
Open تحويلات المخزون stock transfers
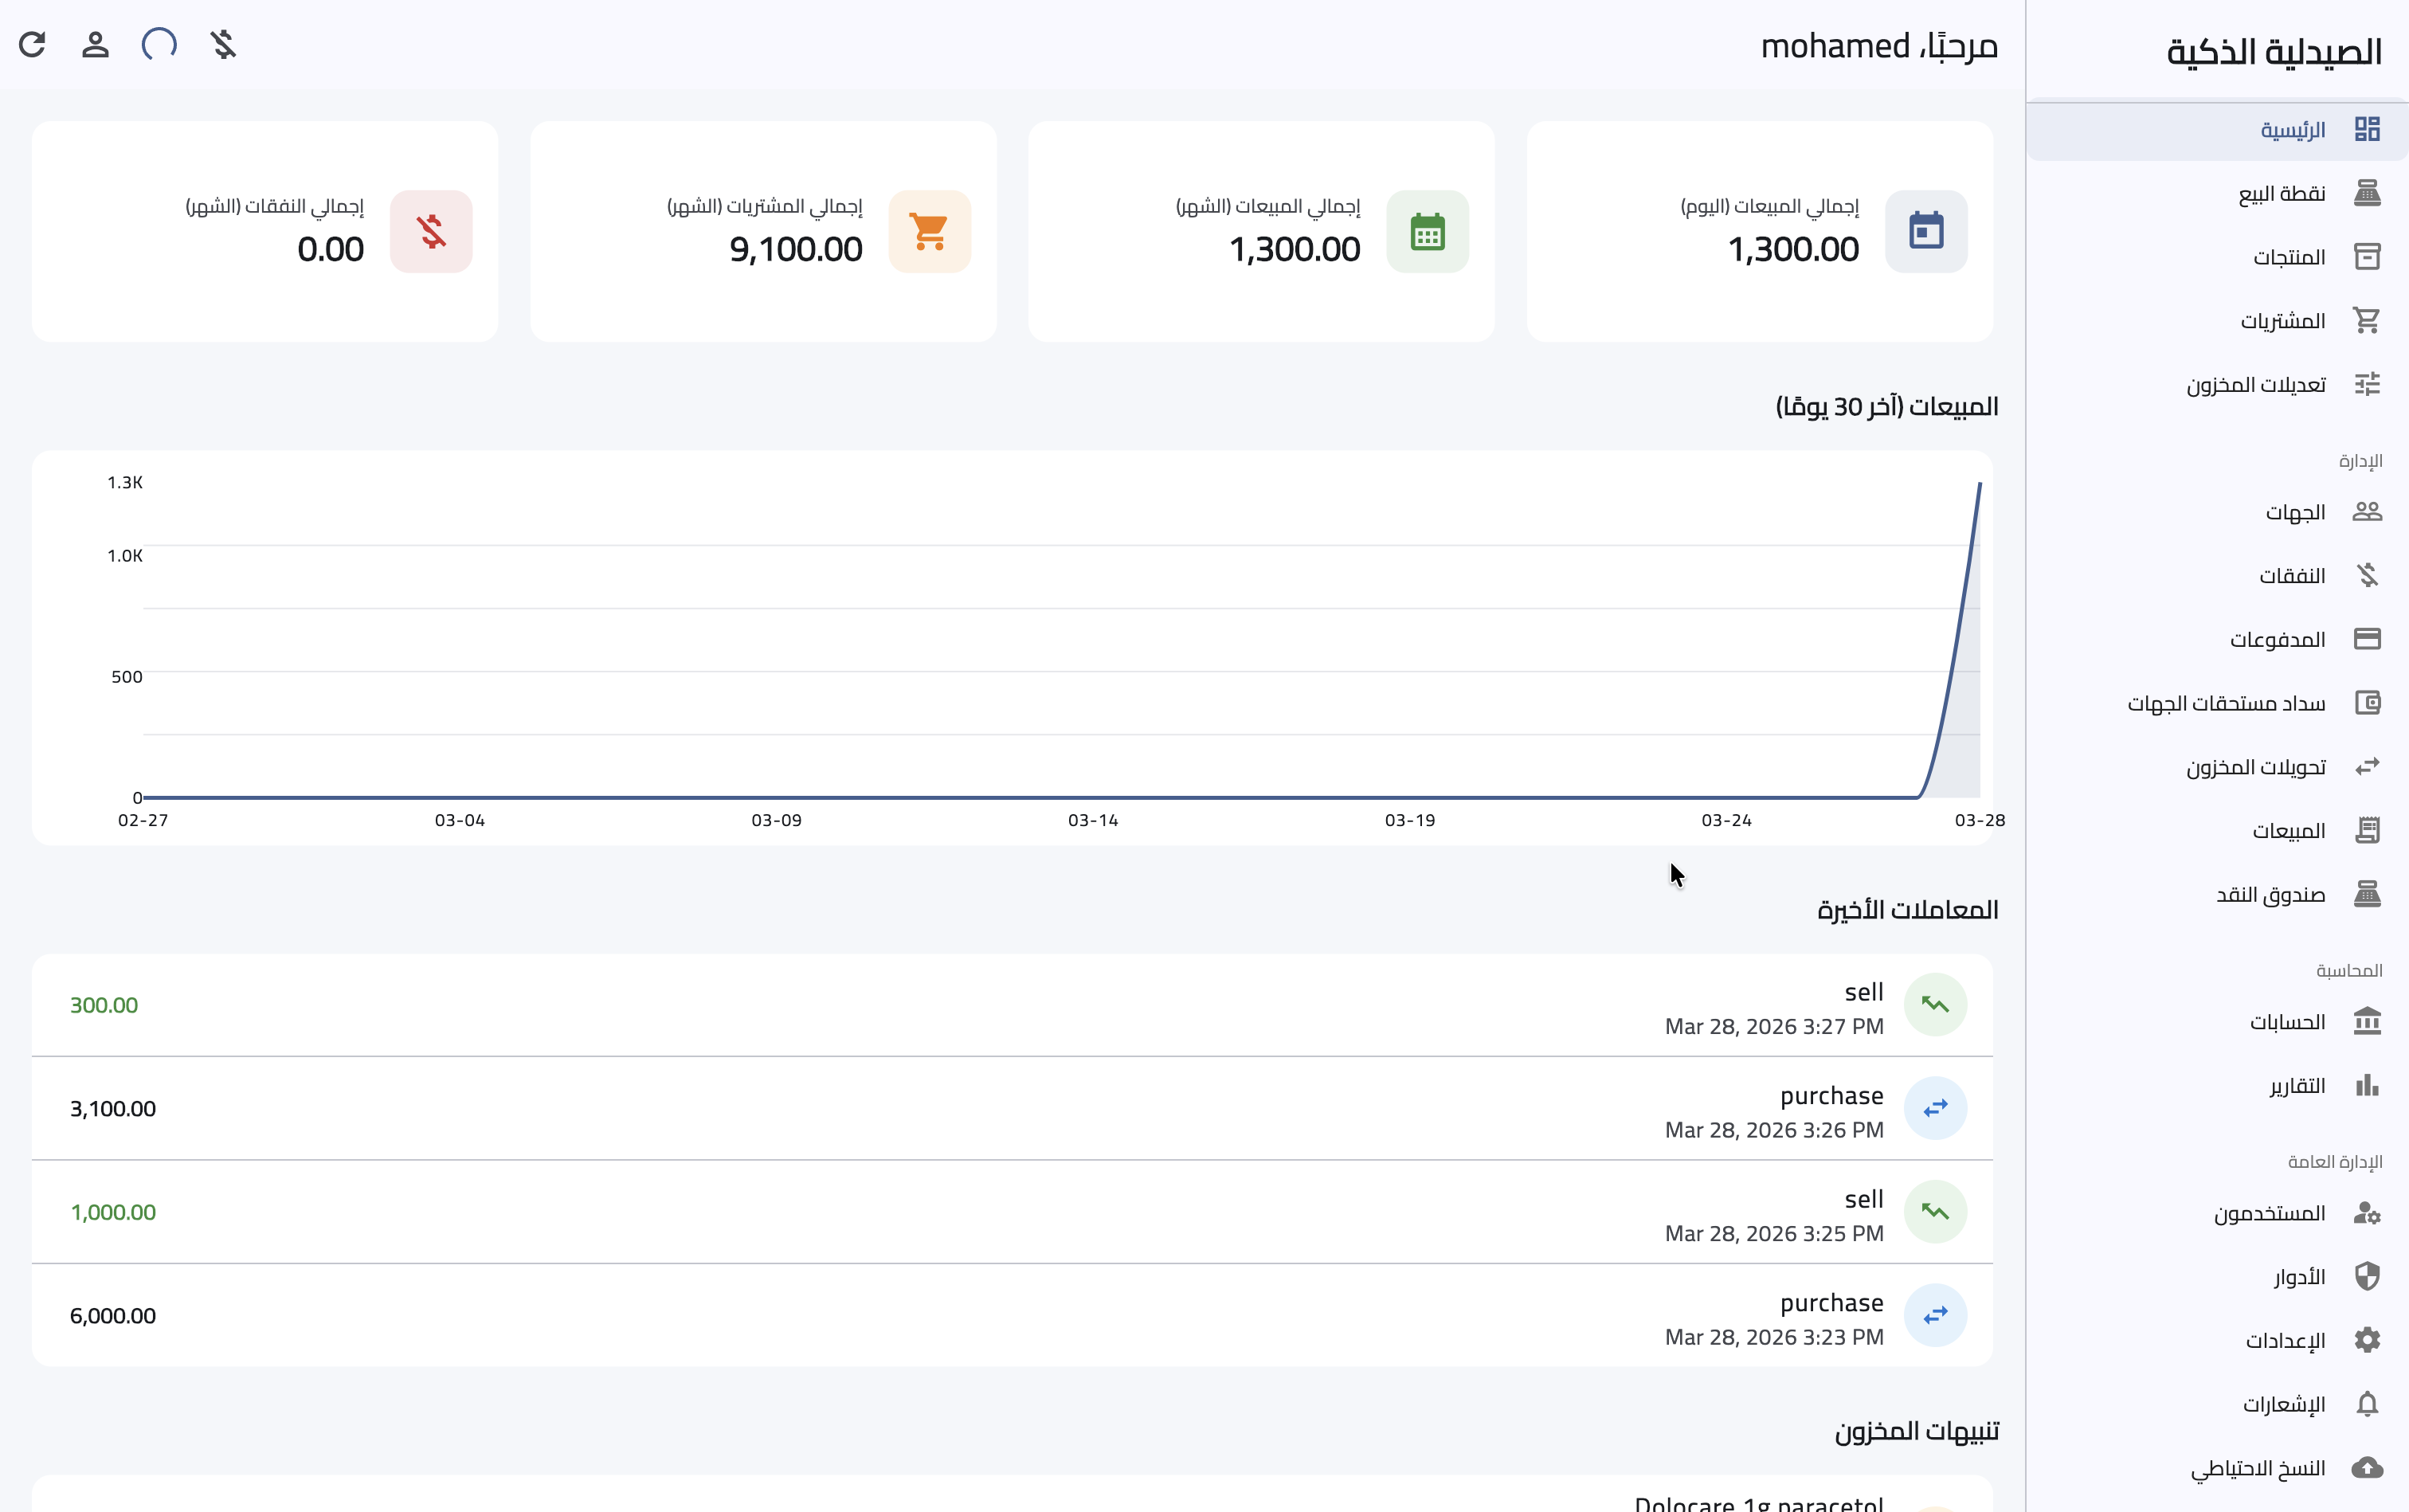point(2254,767)
